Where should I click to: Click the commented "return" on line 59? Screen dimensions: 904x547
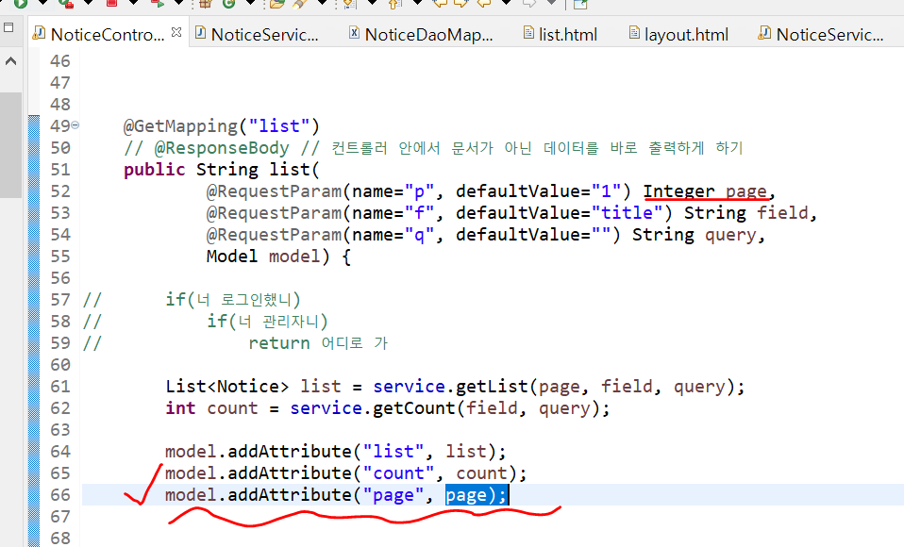point(279,343)
